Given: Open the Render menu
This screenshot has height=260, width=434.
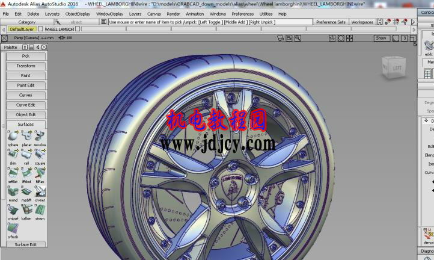Looking at the screenshot, I should pos(173,13).
